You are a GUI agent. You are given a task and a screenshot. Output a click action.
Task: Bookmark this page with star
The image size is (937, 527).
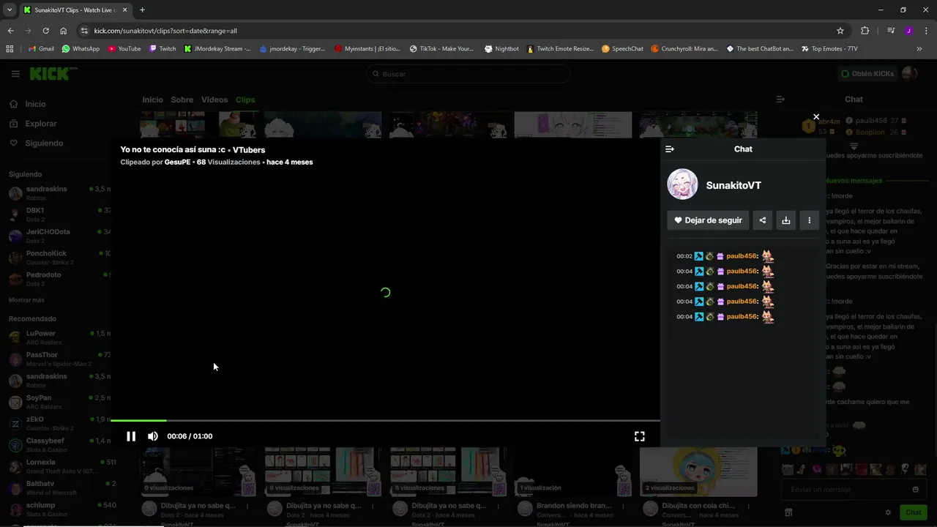[840, 31]
